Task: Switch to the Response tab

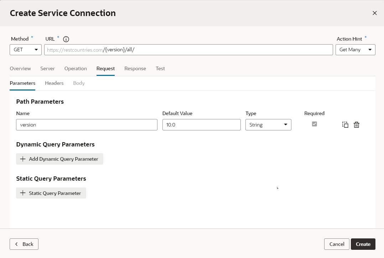Action: (x=135, y=68)
